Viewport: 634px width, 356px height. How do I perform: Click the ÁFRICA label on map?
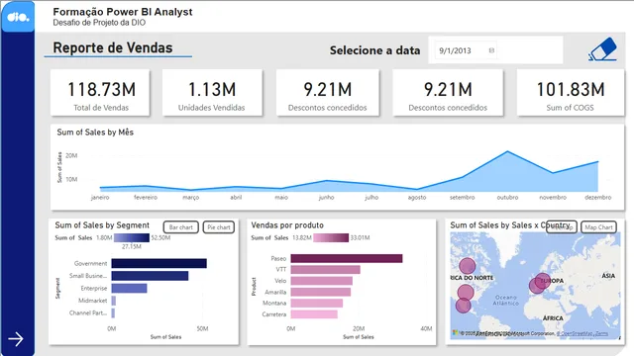[553, 318]
